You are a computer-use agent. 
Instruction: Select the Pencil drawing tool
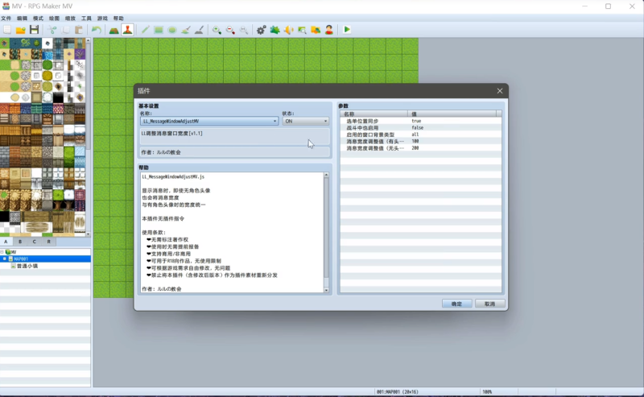click(x=145, y=30)
